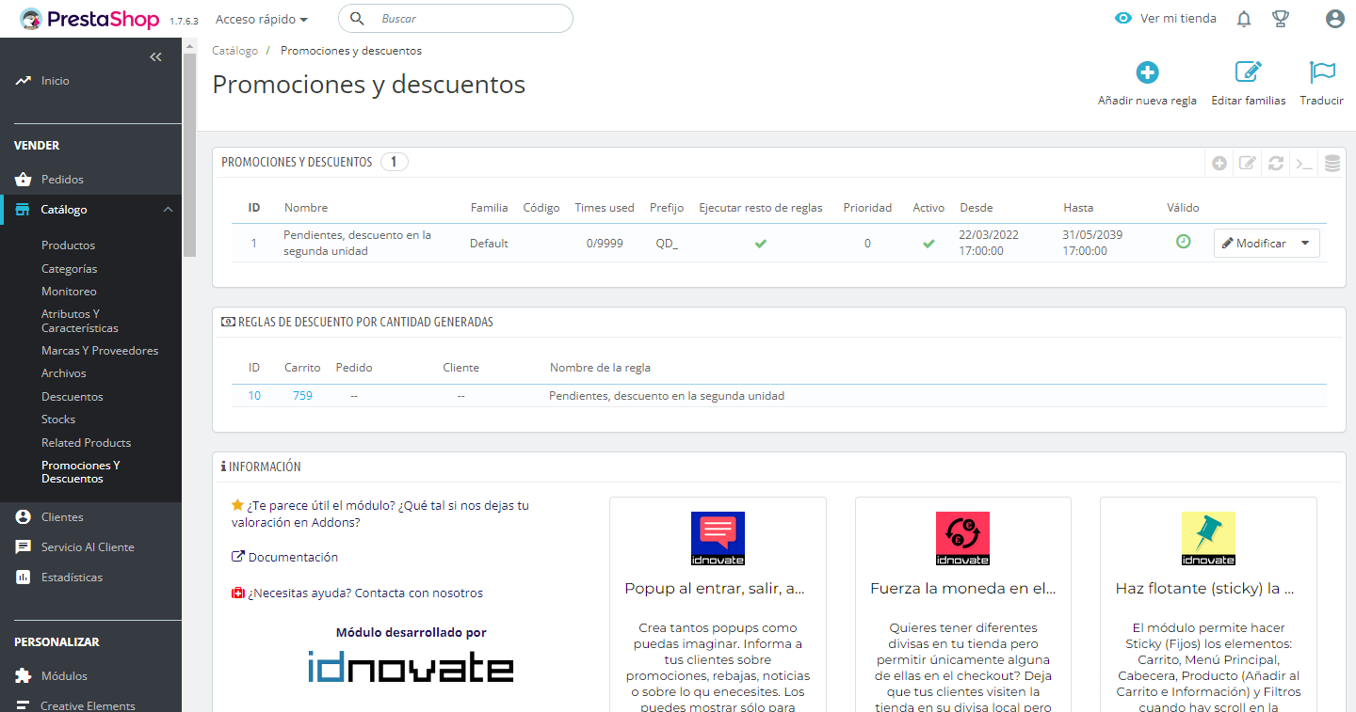
Task: Click the Popup module thumbnail
Action: click(x=718, y=538)
